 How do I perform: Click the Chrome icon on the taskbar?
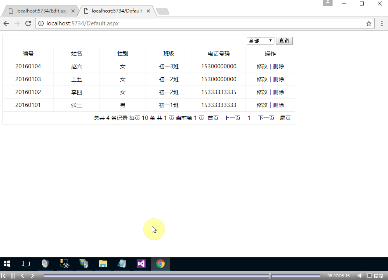(160, 264)
